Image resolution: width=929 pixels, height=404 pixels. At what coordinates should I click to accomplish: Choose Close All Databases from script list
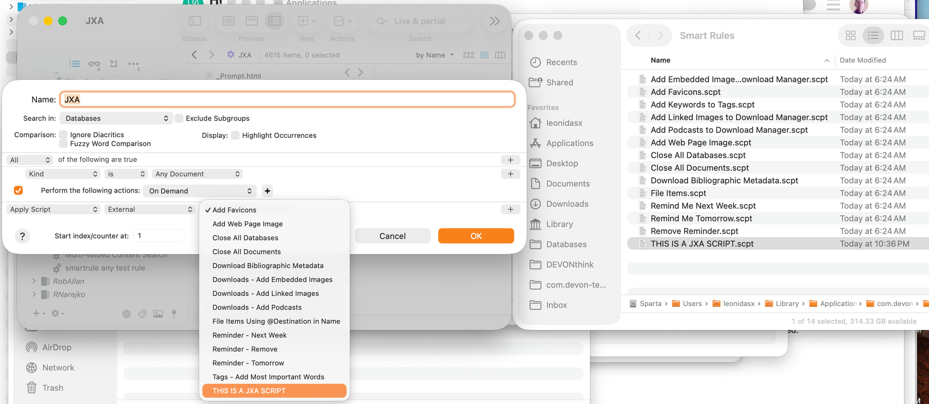pos(245,238)
